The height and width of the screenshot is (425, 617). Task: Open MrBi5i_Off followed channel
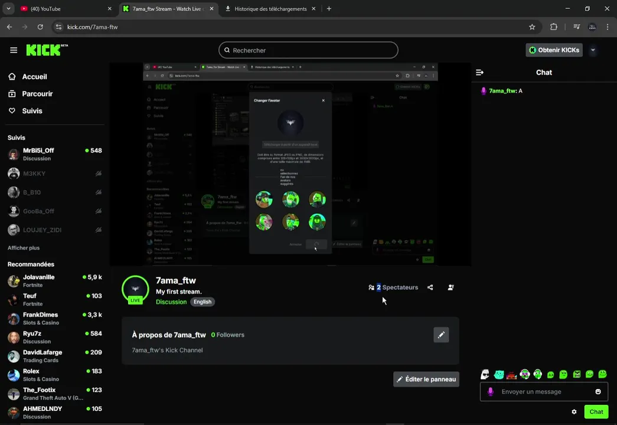pos(55,154)
